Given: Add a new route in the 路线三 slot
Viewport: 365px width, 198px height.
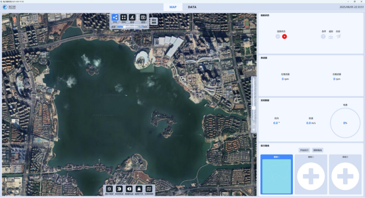Looking at the screenshot, I should coord(345,176).
